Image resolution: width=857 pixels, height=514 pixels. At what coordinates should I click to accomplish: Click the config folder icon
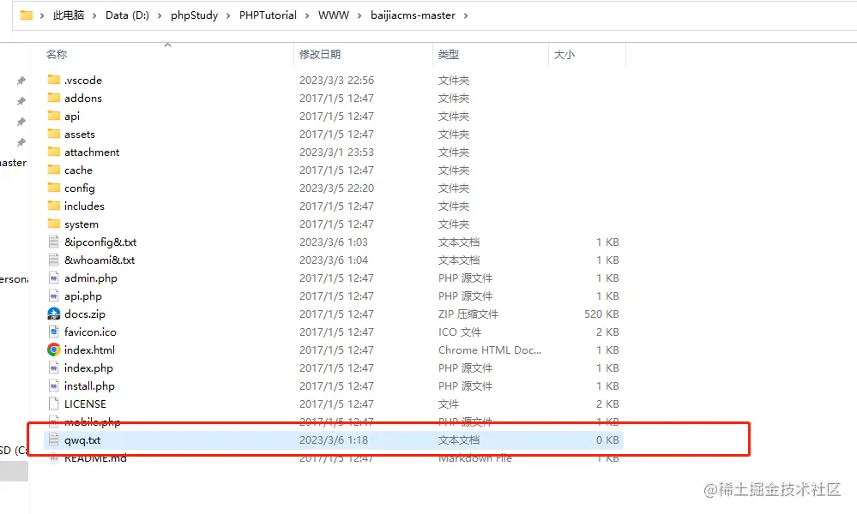53,188
